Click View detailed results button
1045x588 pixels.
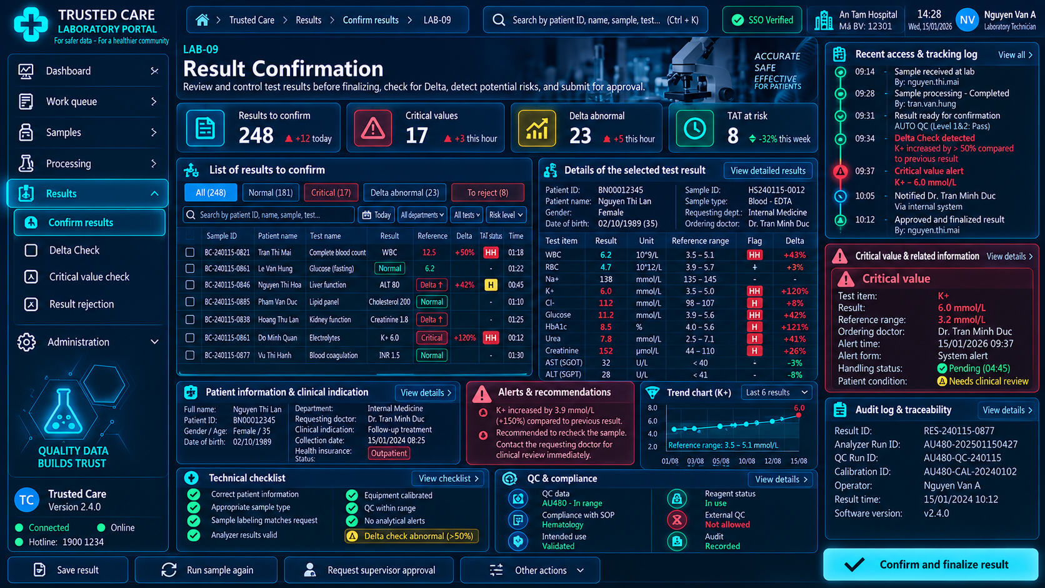click(x=768, y=171)
